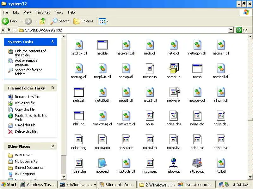Click task pane scroll down arrow
Screen dimensions: 253x189
click(x=64, y=177)
